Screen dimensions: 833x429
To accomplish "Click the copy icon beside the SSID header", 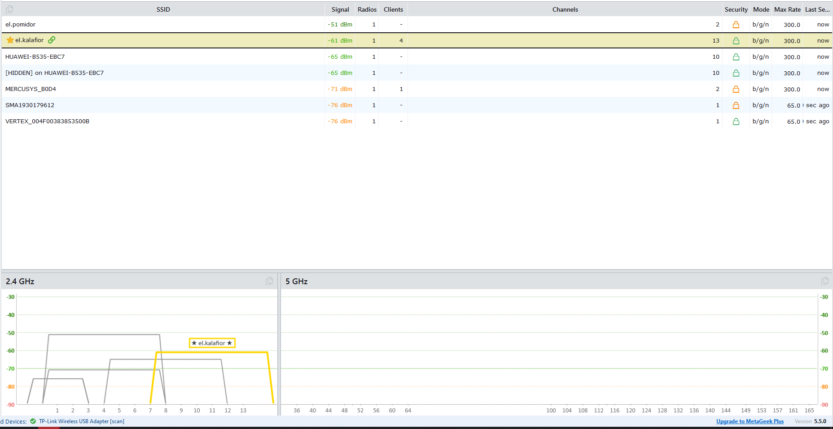I will point(9,9).
